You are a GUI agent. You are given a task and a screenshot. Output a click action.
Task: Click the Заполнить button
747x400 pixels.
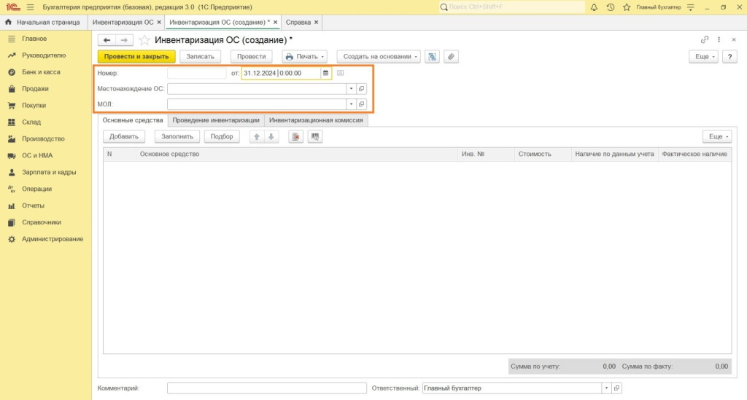[177, 136]
